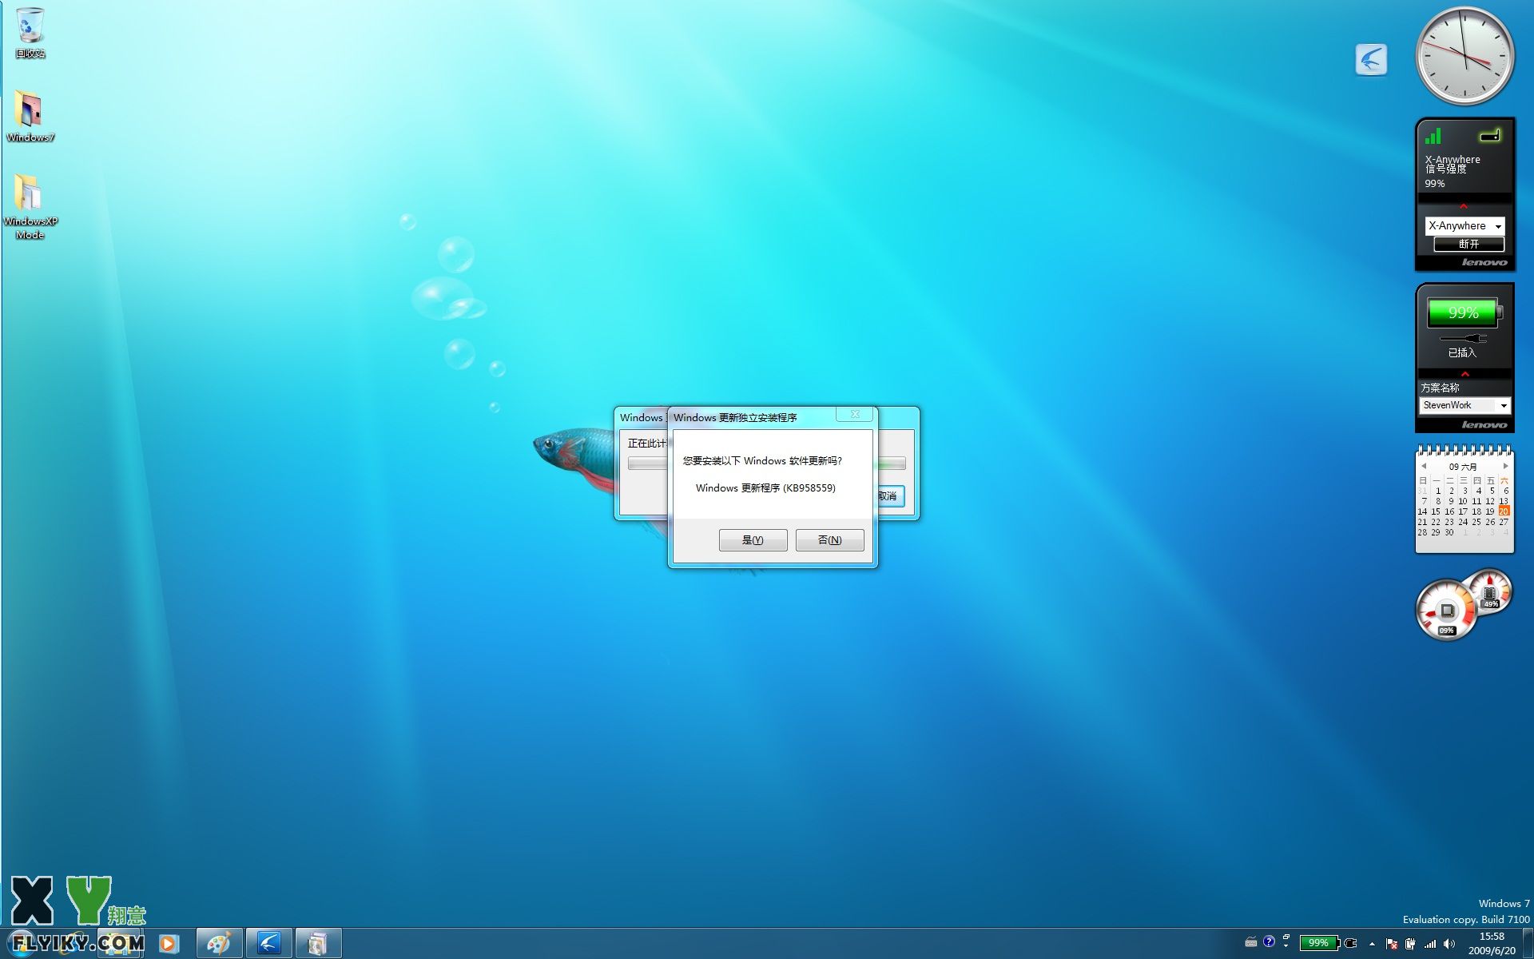Open the Recycle Bin desktop icon
Viewport: 1534px width, 959px height.
point(30,33)
